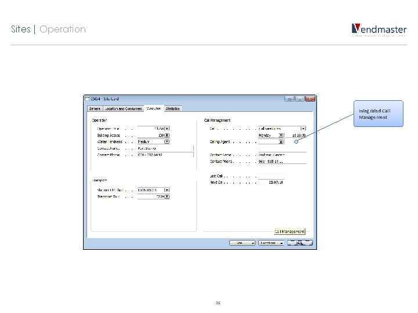This screenshot has height=313, width=418.
Task: Open the Site menu button
Action: point(242,243)
